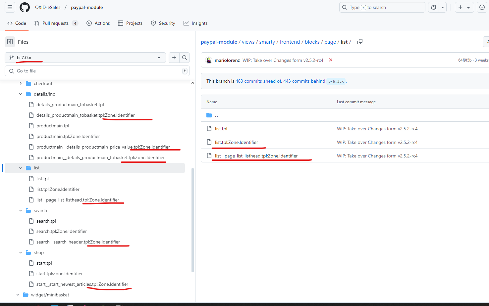Open the create new plus dropdown
The width and height of the screenshot is (489, 306).
coord(464,7)
